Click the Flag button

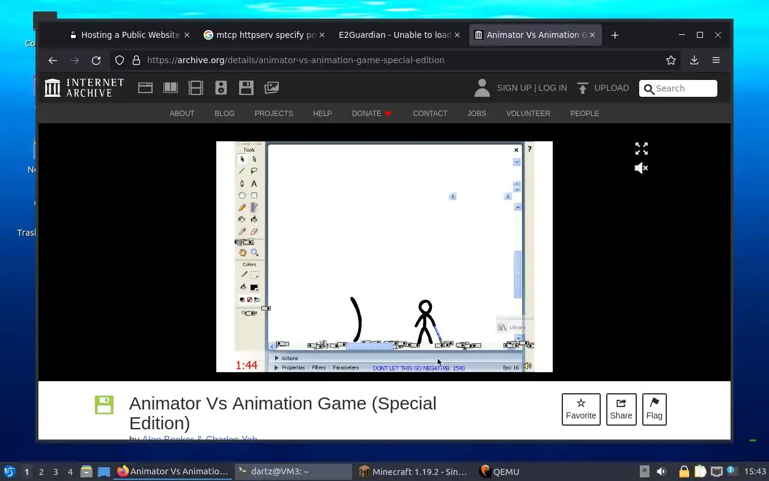(654, 409)
